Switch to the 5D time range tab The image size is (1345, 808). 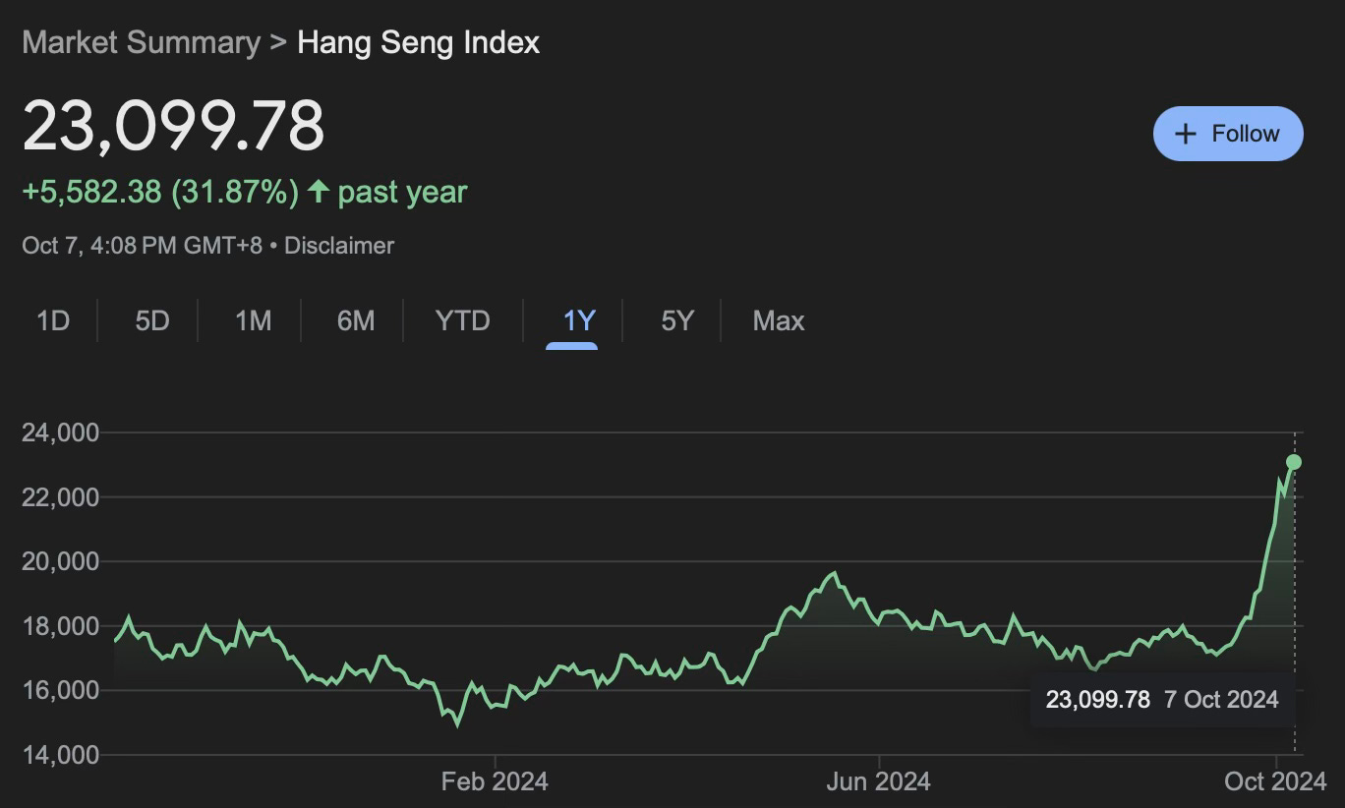(x=152, y=320)
